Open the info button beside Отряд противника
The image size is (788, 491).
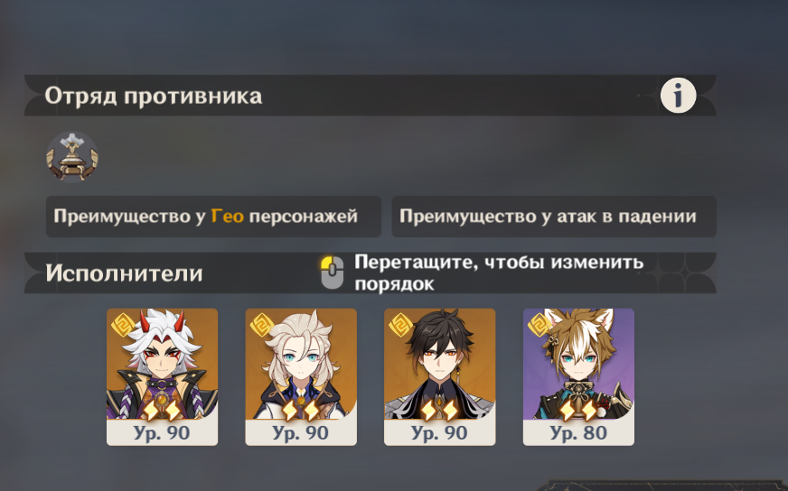(x=678, y=96)
